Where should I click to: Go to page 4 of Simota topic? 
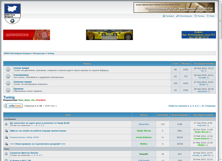(x=40, y=155)
